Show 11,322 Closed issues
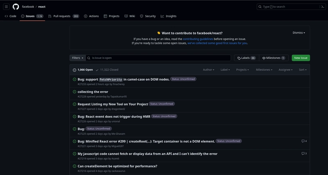328x175 pixels. pyautogui.click(x=107, y=70)
